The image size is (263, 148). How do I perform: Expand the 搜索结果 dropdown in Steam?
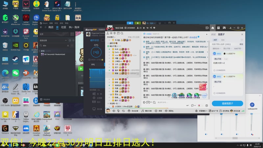coord(66,40)
